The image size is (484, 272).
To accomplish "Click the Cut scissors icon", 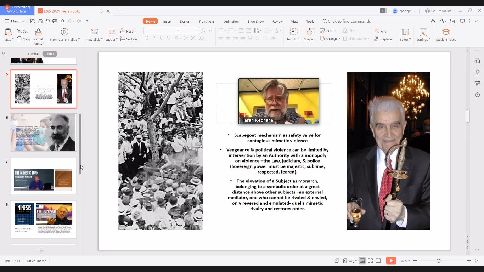I will [19, 31].
